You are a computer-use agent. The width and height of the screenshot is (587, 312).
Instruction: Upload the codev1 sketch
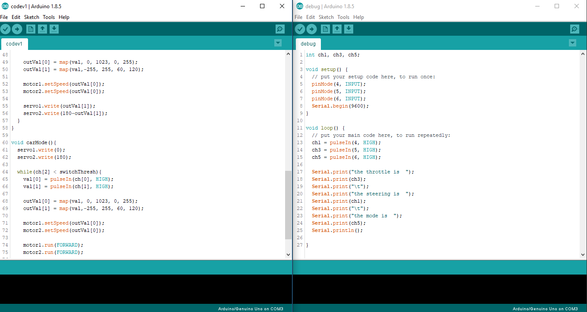tap(17, 29)
